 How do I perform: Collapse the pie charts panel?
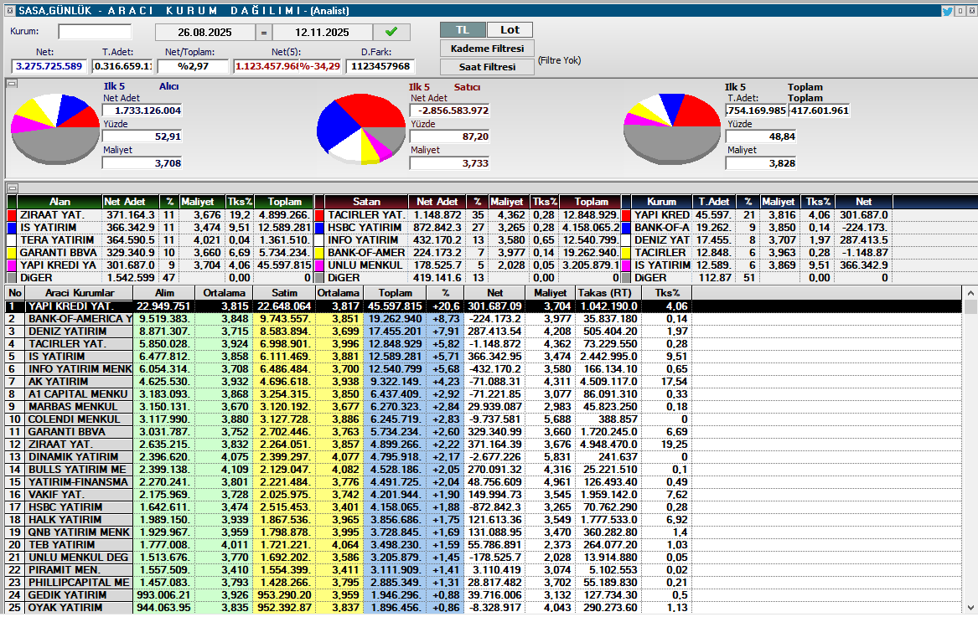(12, 84)
